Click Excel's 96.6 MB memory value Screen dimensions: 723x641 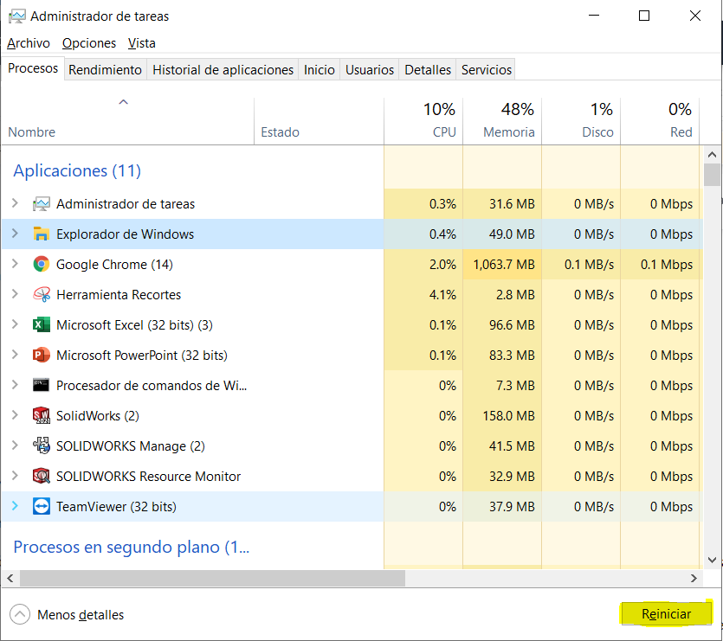tap(512, 325)
